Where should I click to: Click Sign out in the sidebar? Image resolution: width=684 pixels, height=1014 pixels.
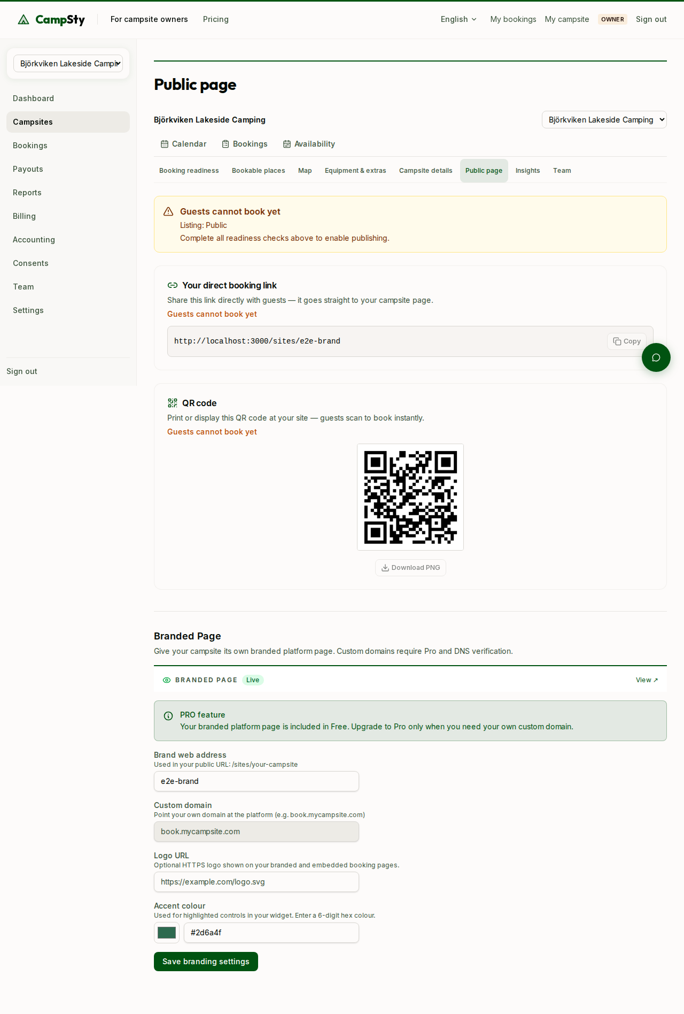pyautogui.click(x=22, y=371)
